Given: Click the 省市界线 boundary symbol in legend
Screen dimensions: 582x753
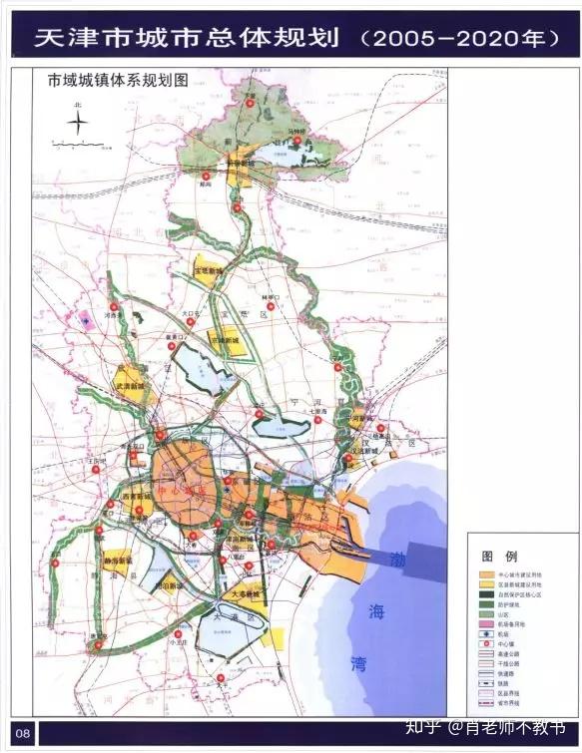Looking at the screenshot, I should [x=487, y=703].
